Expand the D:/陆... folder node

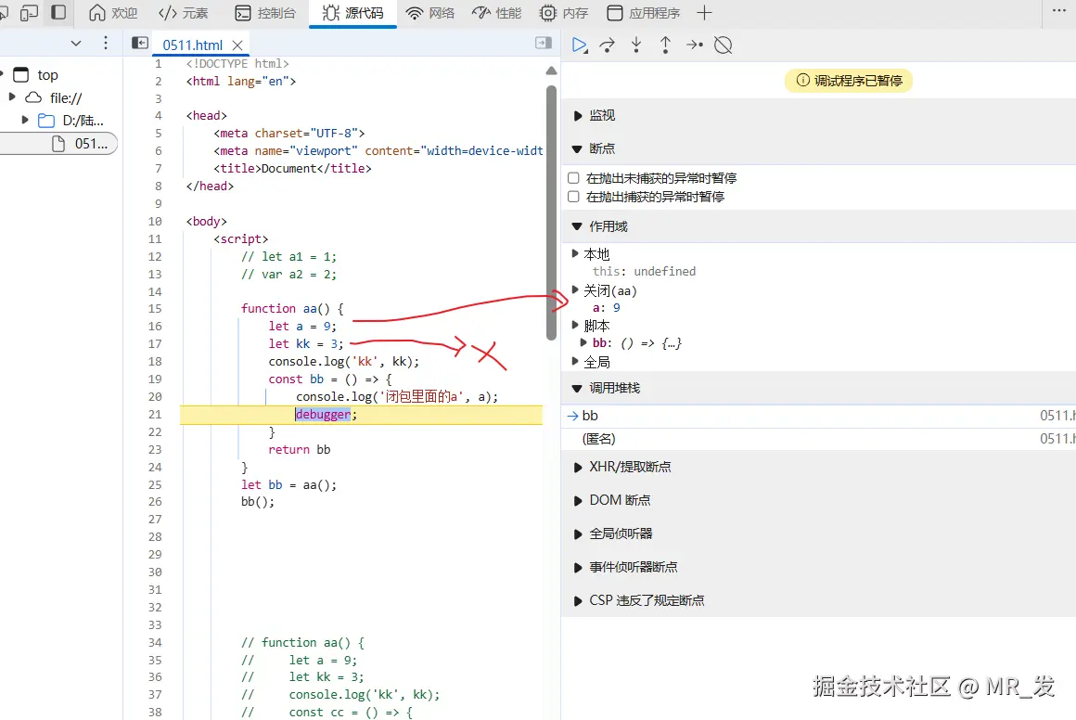25,120
